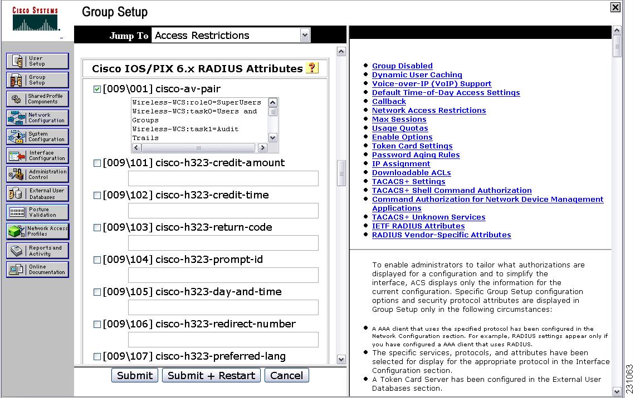Viewport: 635px width, 398px height.
Task: Click the attributes panel scroll down arrow
Action: point(341,359)
